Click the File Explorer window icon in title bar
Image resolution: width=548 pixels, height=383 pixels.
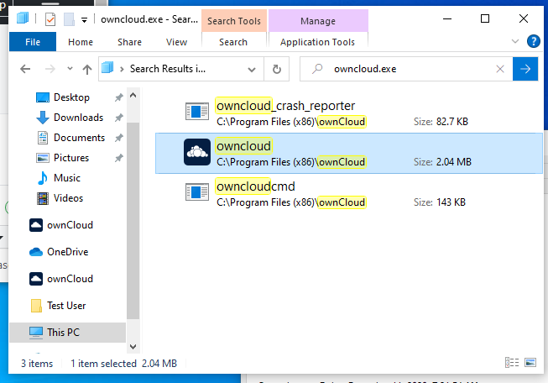point(23,18)
